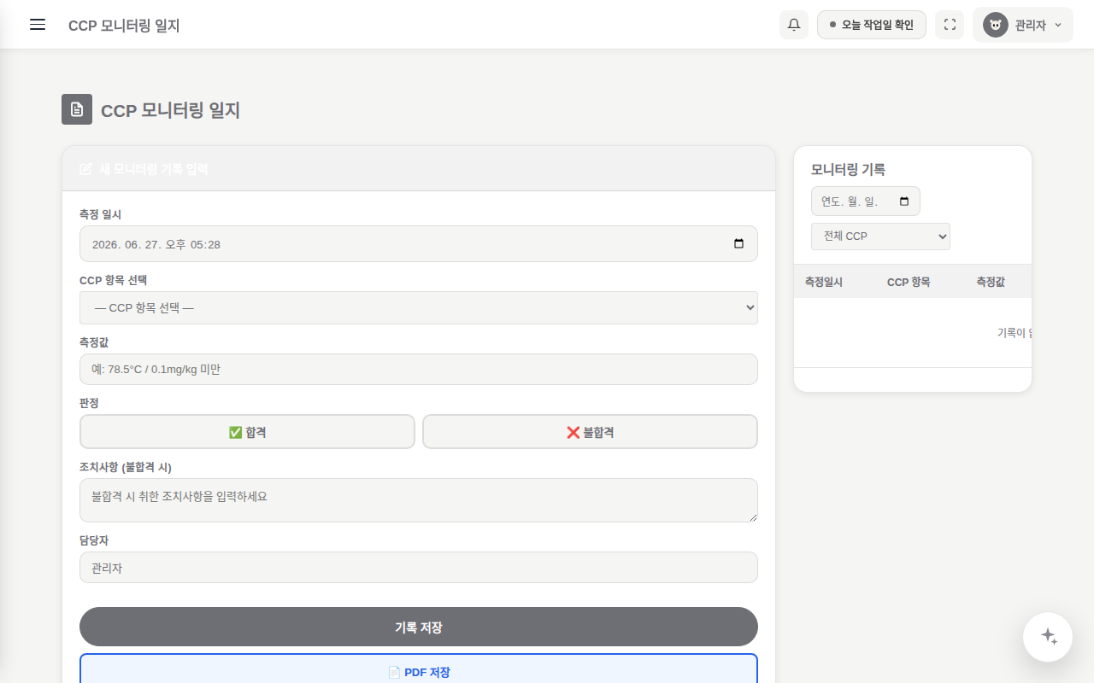Click the admin bear avatar

click(996, 25)
